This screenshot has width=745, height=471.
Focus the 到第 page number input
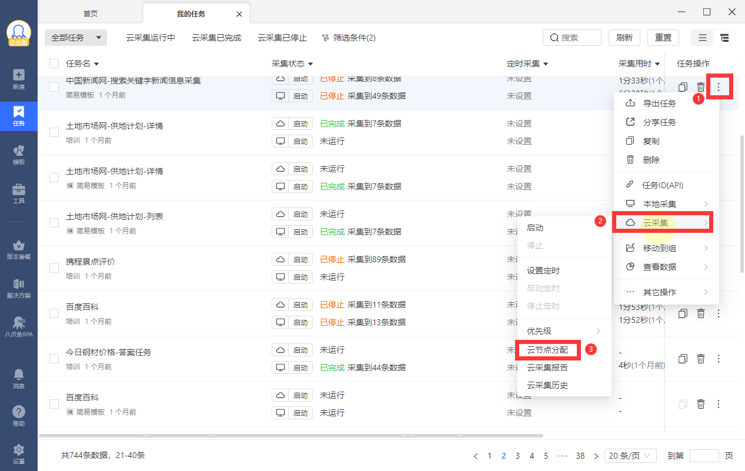pyautogui.click(x=704, y=456)
